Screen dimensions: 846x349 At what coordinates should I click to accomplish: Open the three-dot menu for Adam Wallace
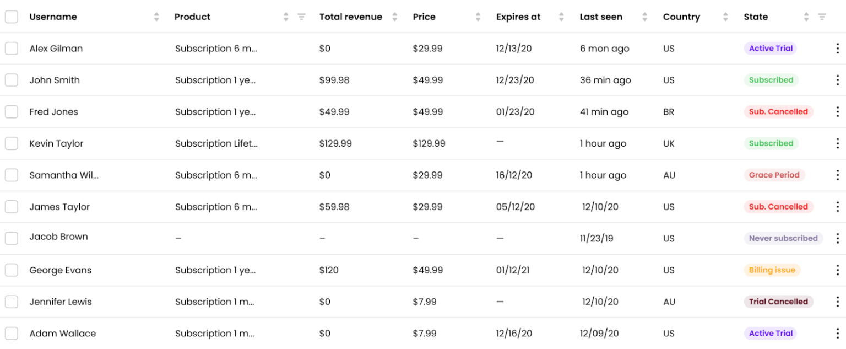(837, 333)
